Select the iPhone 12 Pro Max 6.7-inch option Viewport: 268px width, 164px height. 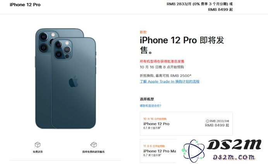coord(158,151)
